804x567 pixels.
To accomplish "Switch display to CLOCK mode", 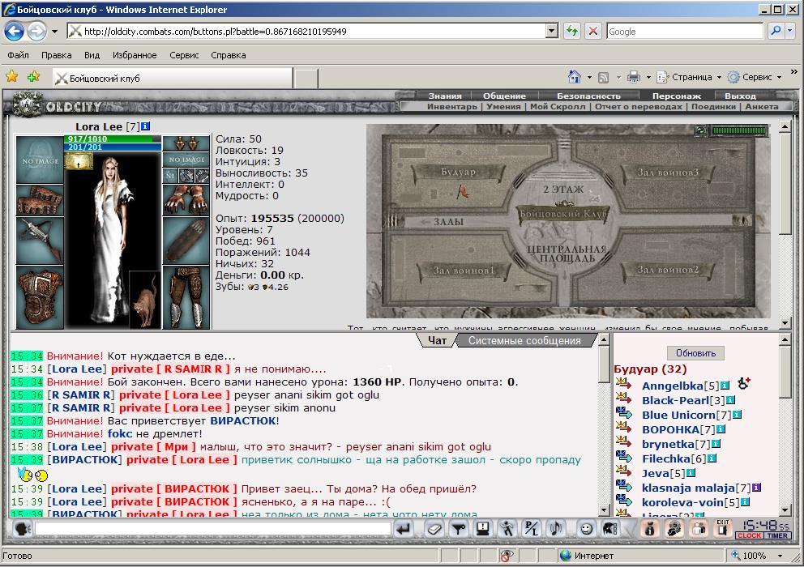I will pos(749,535).
